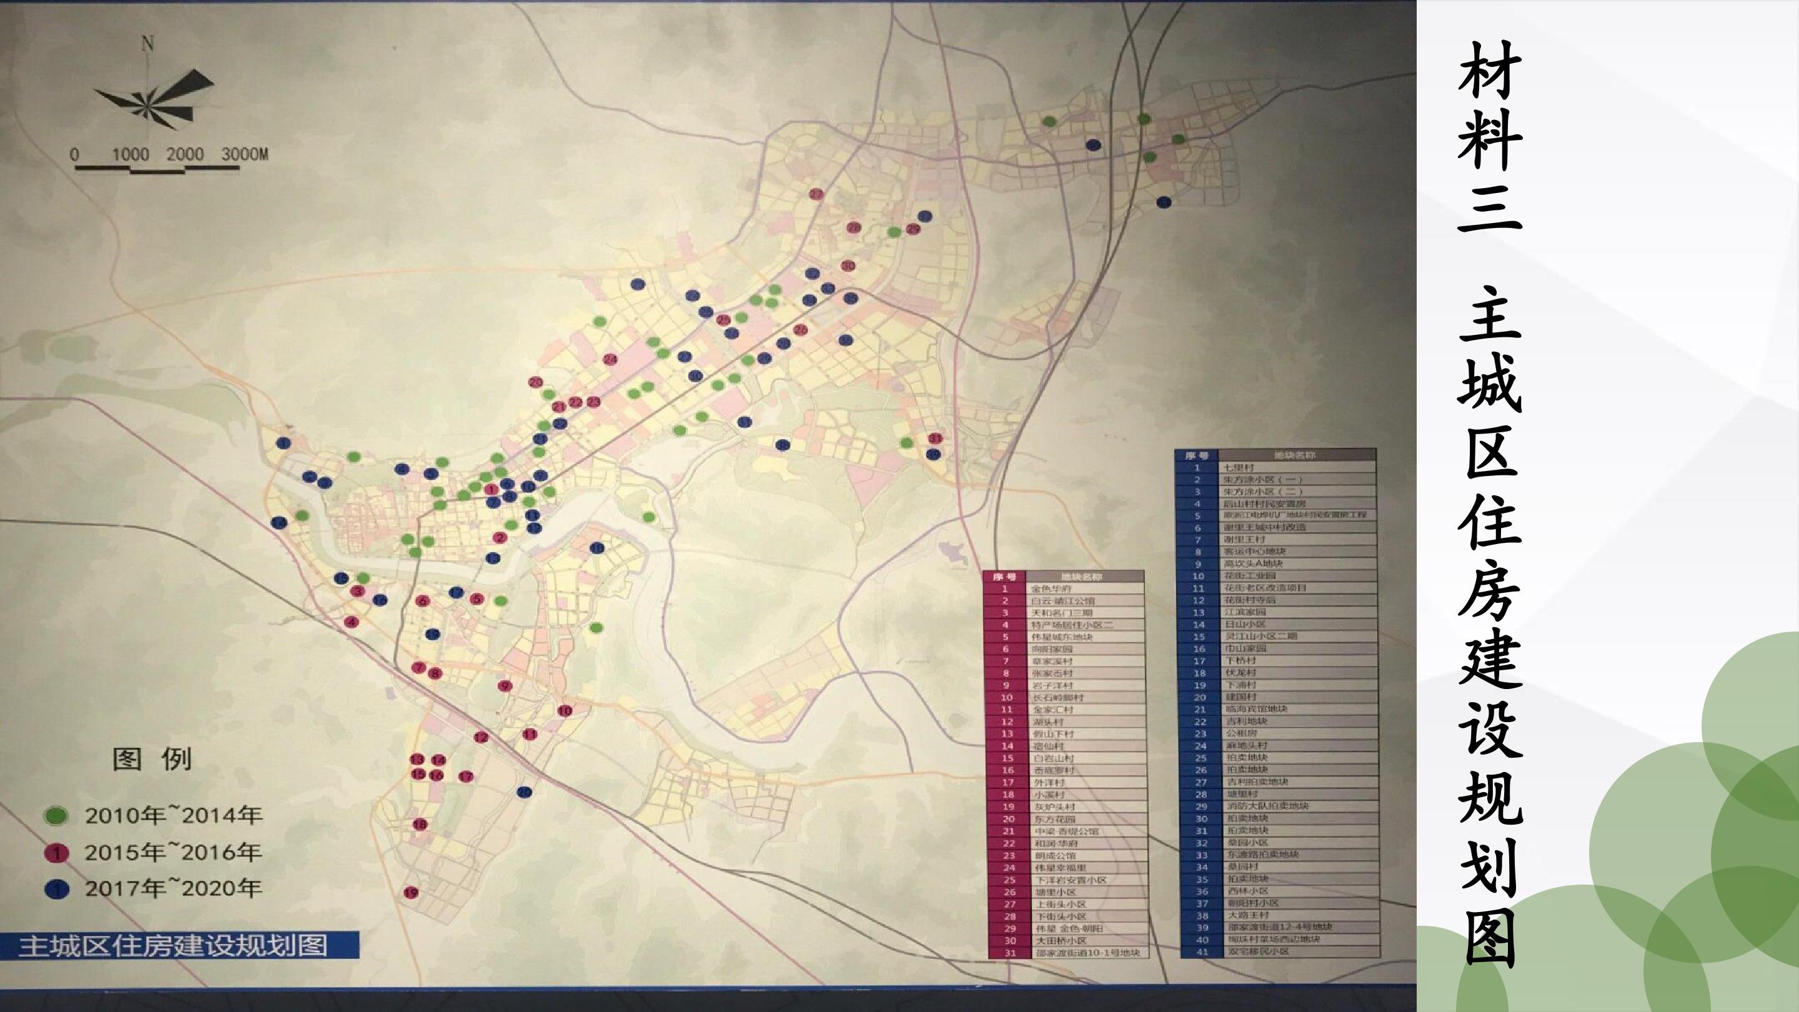This screenshot has height=1012, width=1799.
Task: Click red table row 22 和润华府
Action: [1066, 843]
